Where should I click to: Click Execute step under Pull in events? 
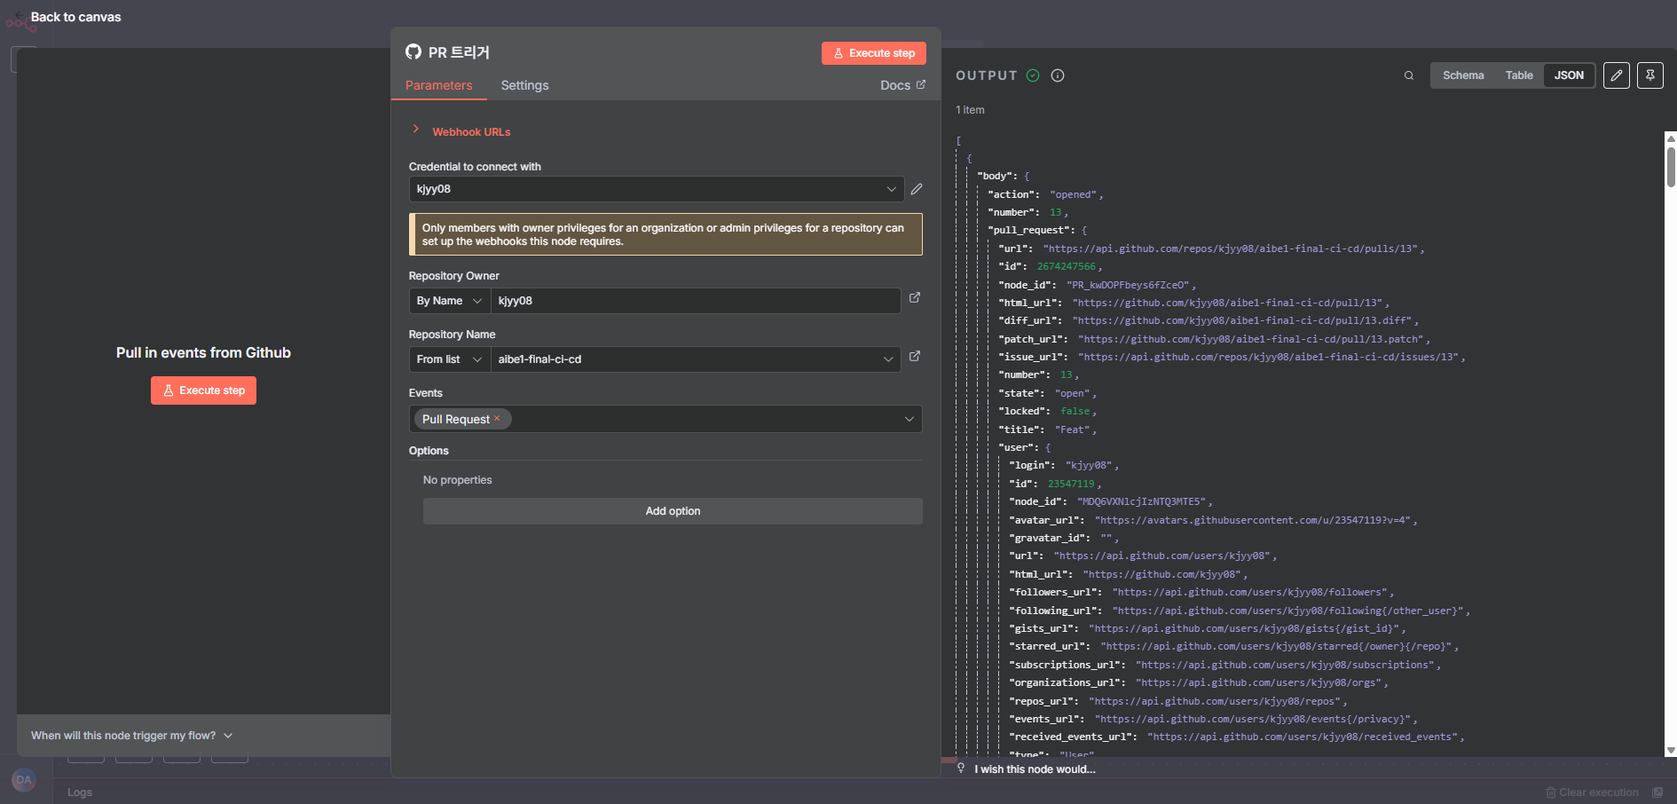203,390
